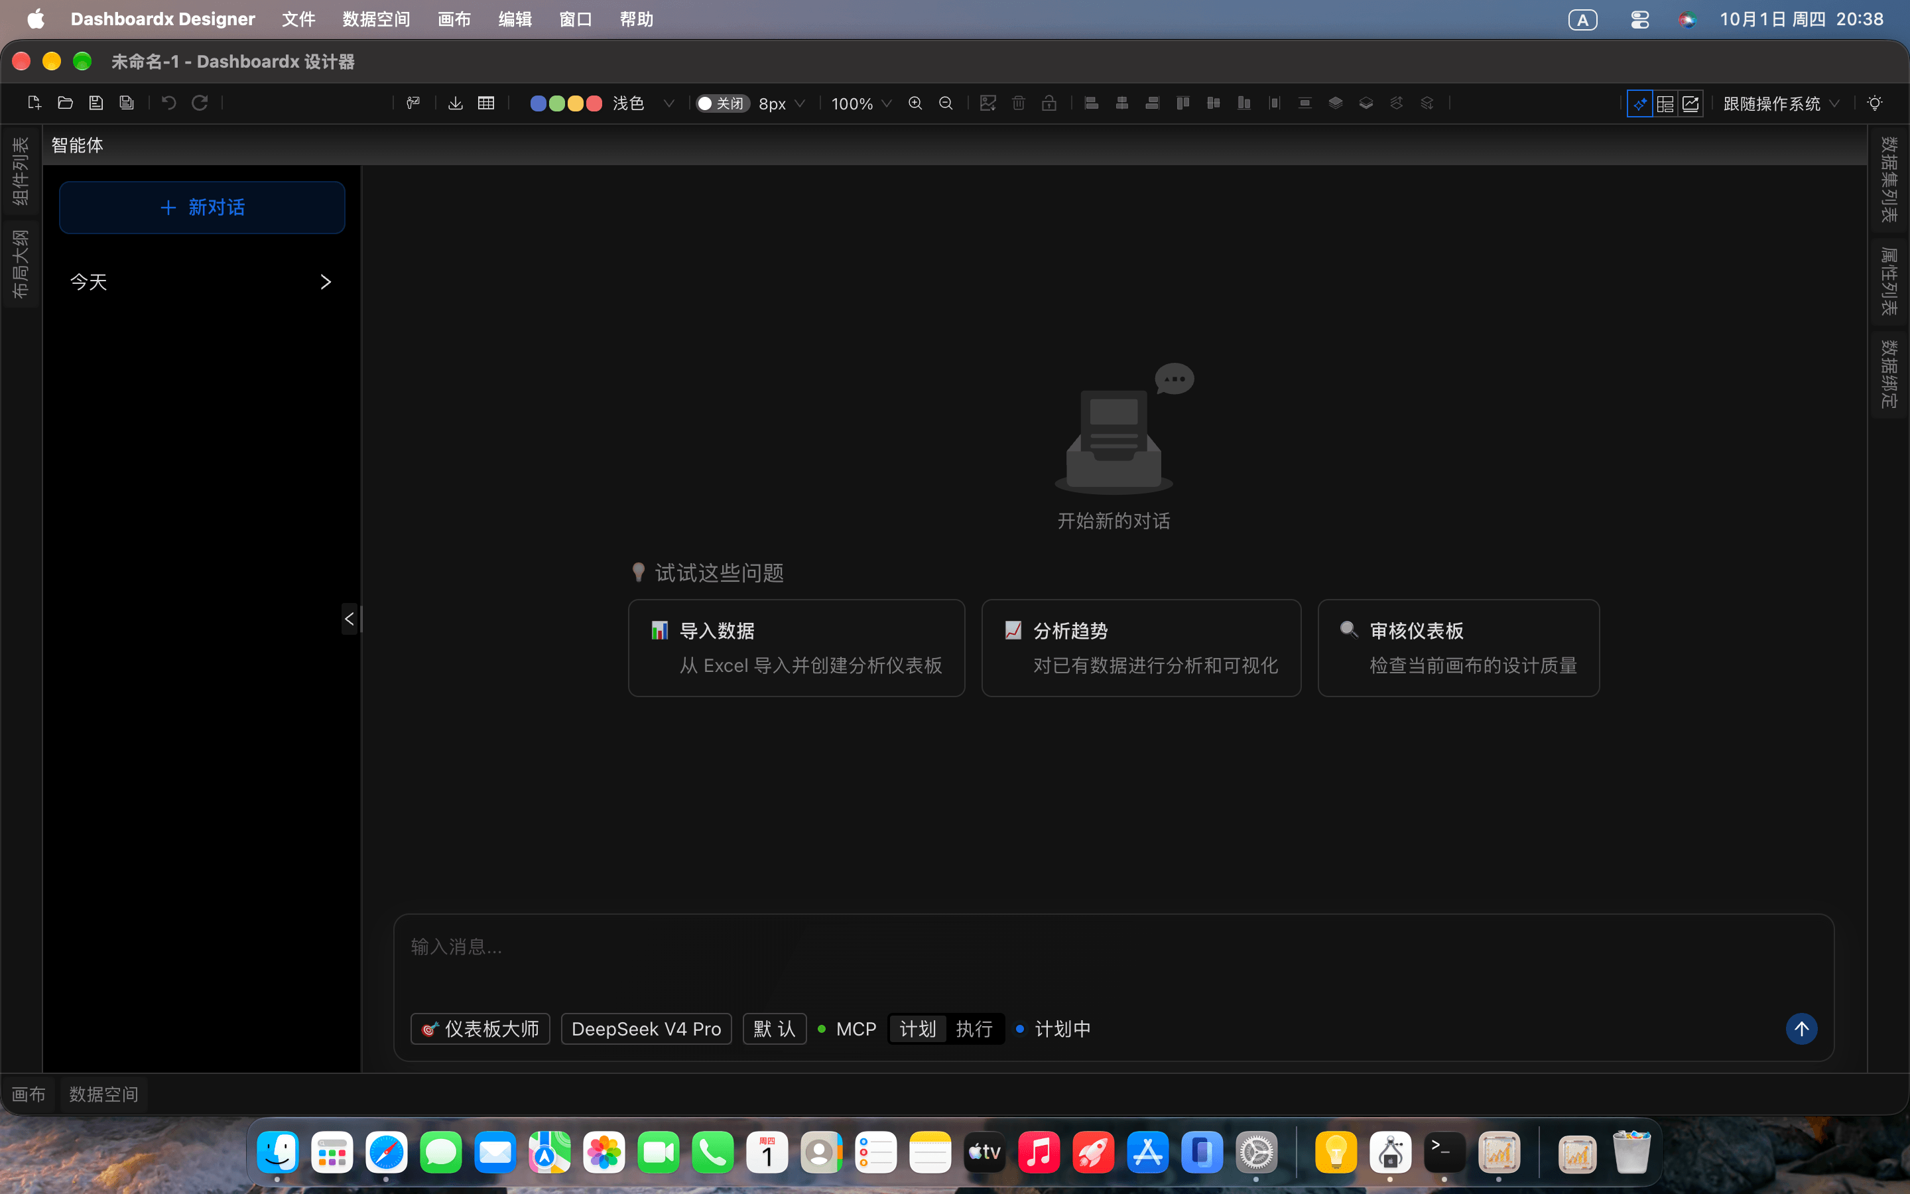Open the 跟随操作系统 theme dropdown
1910x1194 pixels.
(1781, 103)
